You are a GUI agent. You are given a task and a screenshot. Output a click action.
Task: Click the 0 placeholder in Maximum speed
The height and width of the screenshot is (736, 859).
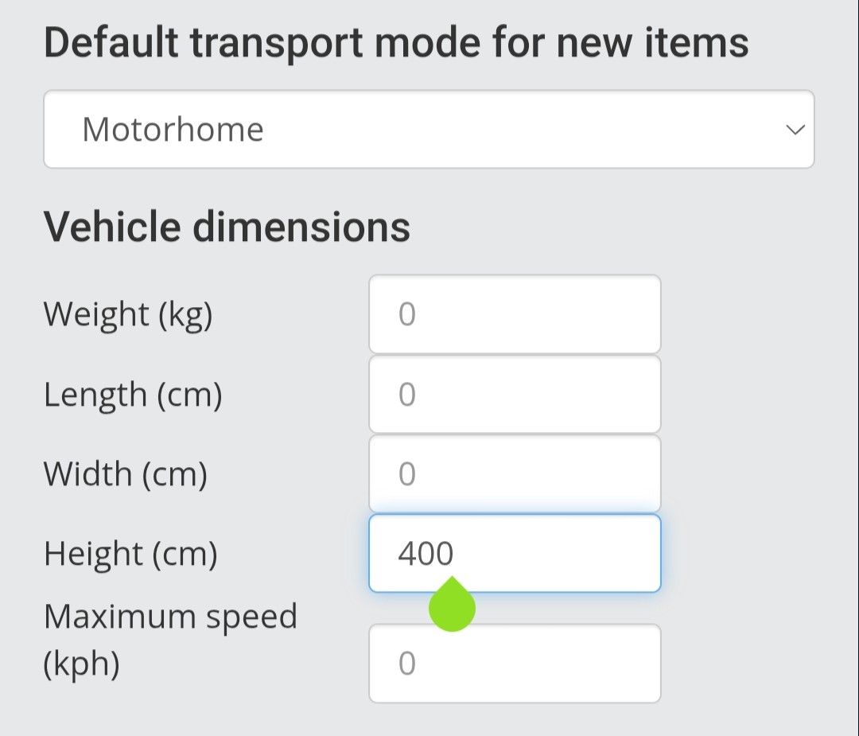[407, 664]
